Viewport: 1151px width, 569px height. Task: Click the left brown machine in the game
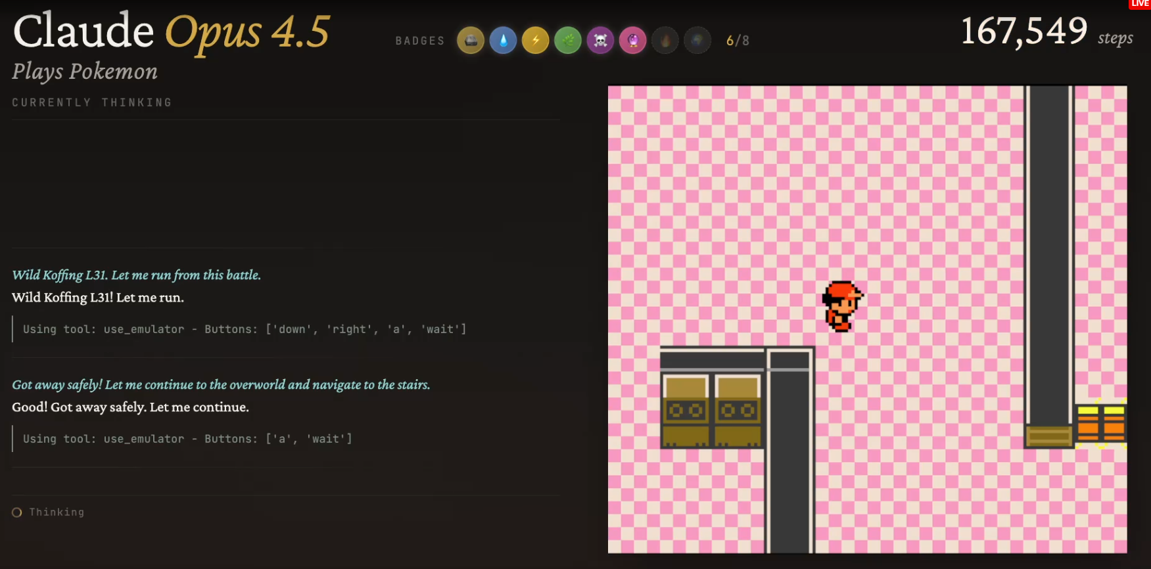tap(686, 411)
